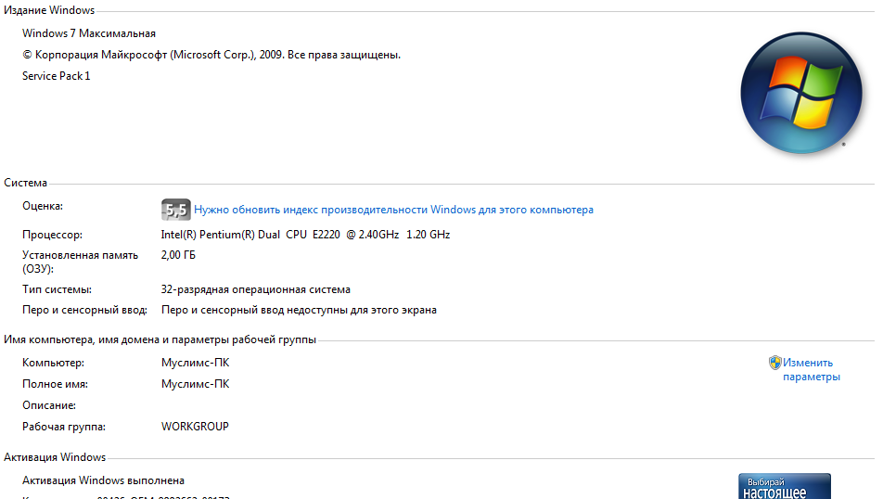Viewport: 883px width, 499px height.
Task: Open the Изменить параметры link
Action: [x=811, y=369]
